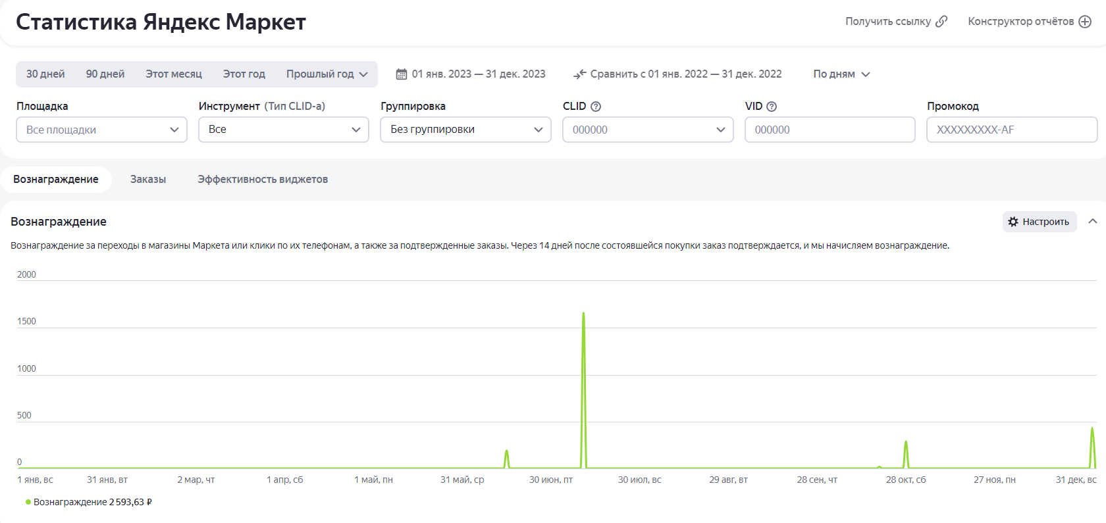The height and width of the screenshot is (523, 1106).
Task: Select 90 дней period
Action: (105, 74)
